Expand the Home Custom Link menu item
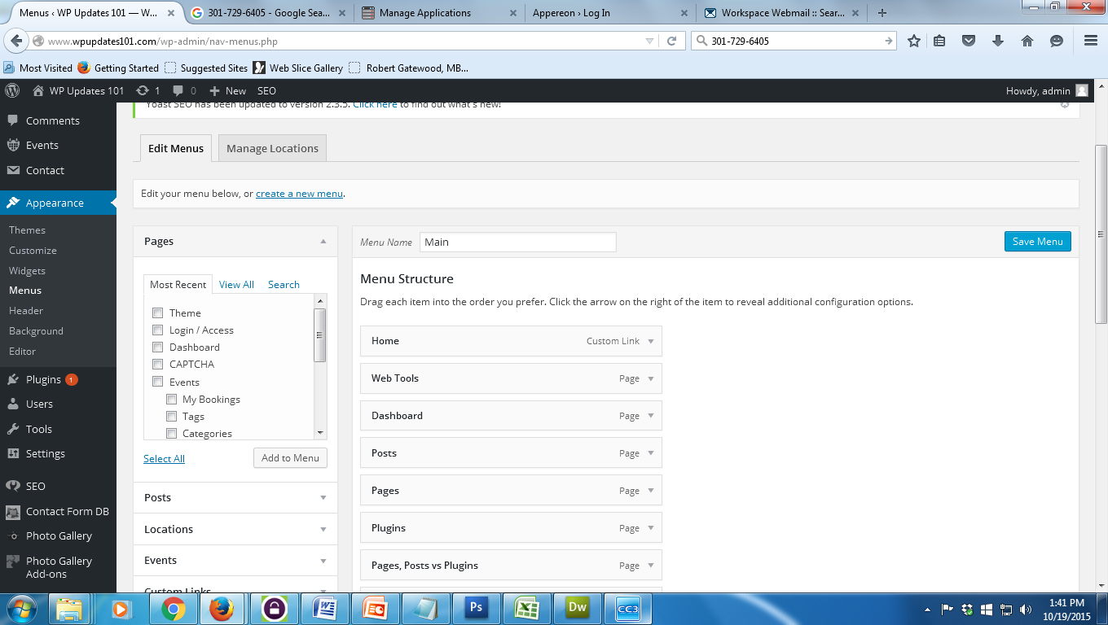This screenshot has width=1108, height=625. (649, 341)
